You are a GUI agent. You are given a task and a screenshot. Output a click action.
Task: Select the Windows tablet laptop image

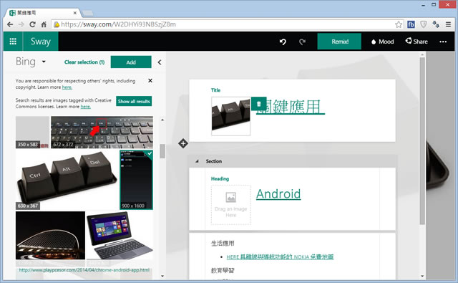pos(120,236)
